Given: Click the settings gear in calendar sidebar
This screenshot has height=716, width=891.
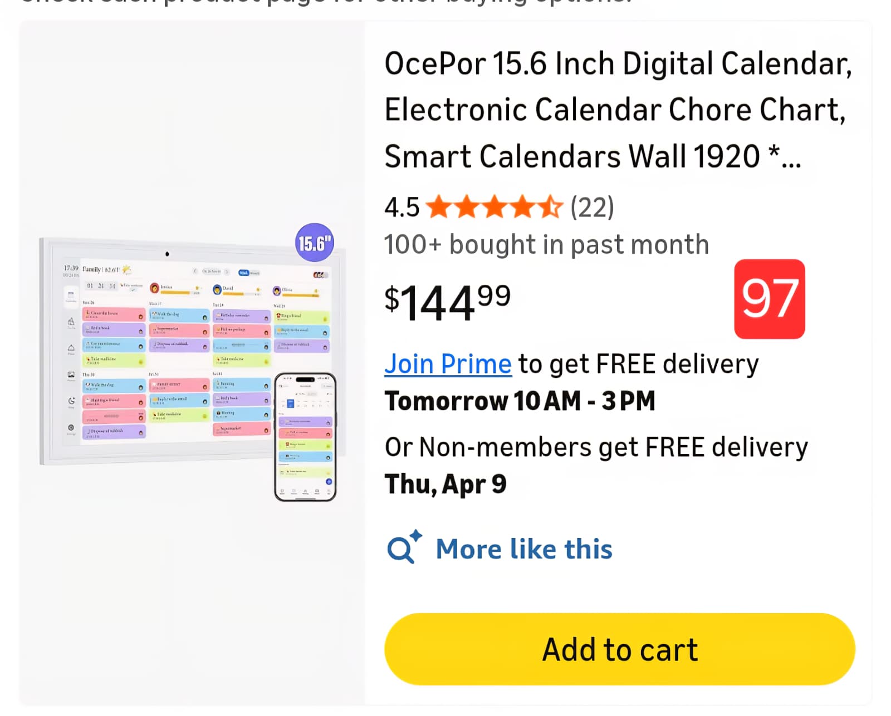Looking at the screenshot, I should click(x=71, y=428).
